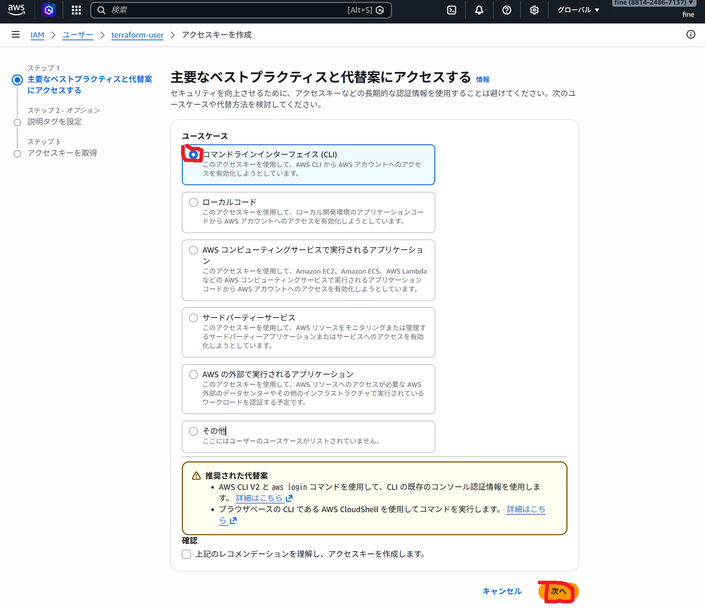Open the AWS home logo
This screenshot has height=609, width=705.
click(x=16, y=10)
